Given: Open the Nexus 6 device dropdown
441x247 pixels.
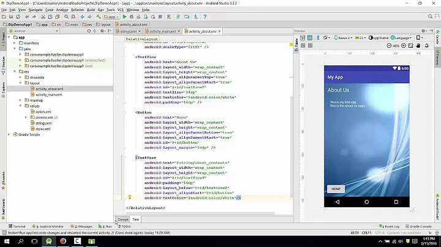Looking at the screenshot, I should tap(343, 38).
